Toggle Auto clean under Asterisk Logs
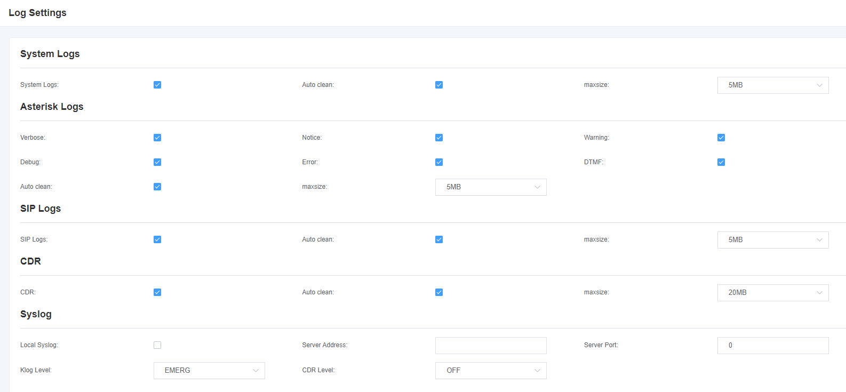The image size is (846, 392). [157, 187]
